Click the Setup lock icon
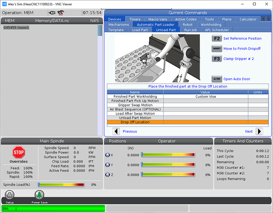Screen dimensions: 273x213 10,195
